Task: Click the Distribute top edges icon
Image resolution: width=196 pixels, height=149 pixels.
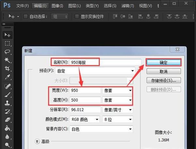Action: coord(169,16)
